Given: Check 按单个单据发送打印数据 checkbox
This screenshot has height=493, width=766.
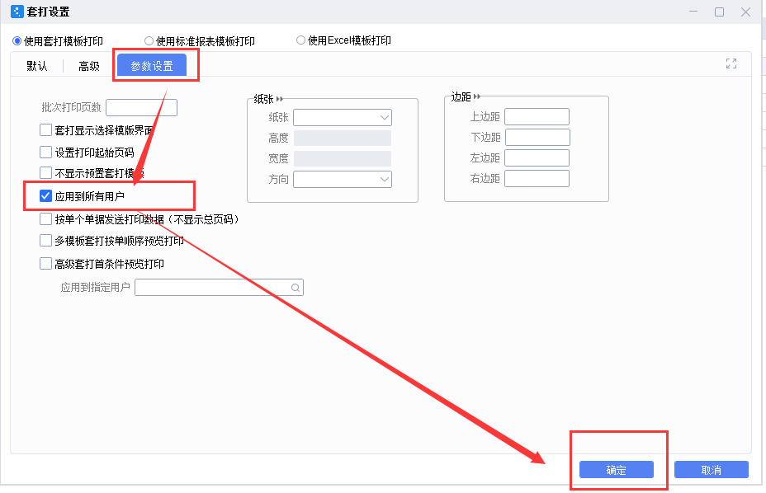Looking at the screenshot, I should 45,219.
